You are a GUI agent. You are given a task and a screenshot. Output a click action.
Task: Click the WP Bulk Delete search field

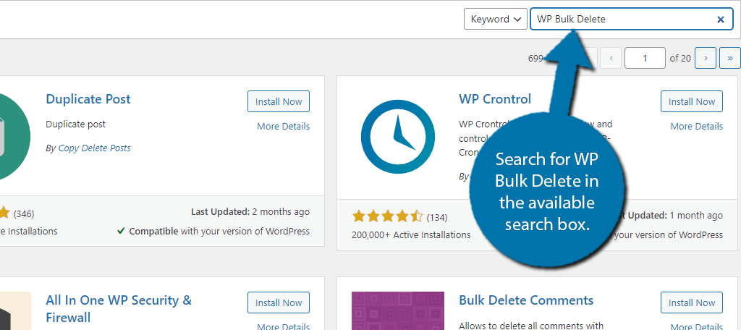631,20
